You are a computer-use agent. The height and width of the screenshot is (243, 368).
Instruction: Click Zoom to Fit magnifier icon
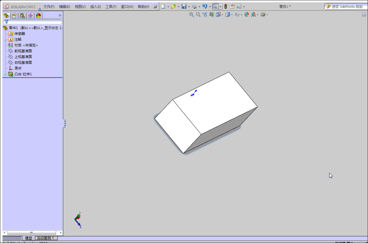pyautogui.click(x=191, y=14)
